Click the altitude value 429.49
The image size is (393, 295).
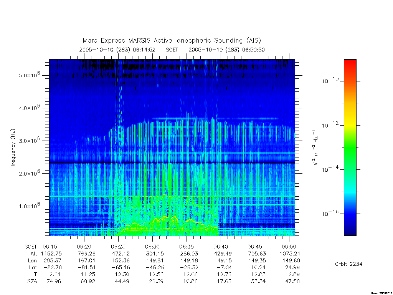[x=223, y=254]
